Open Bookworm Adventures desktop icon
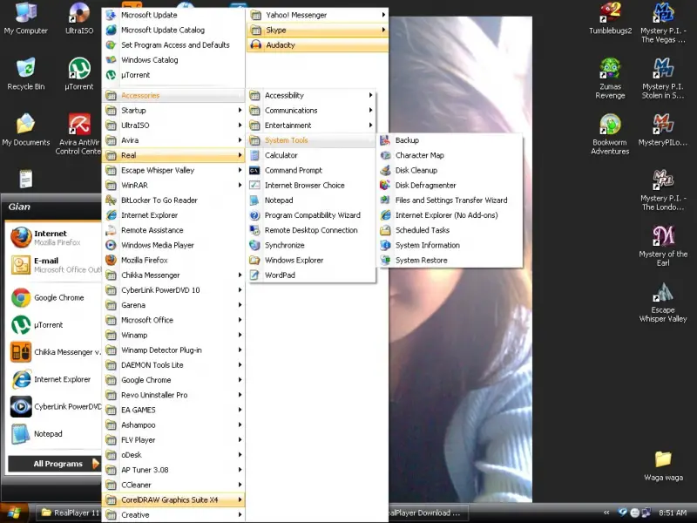Screen dimensions: 697x523 click(611, 134)
